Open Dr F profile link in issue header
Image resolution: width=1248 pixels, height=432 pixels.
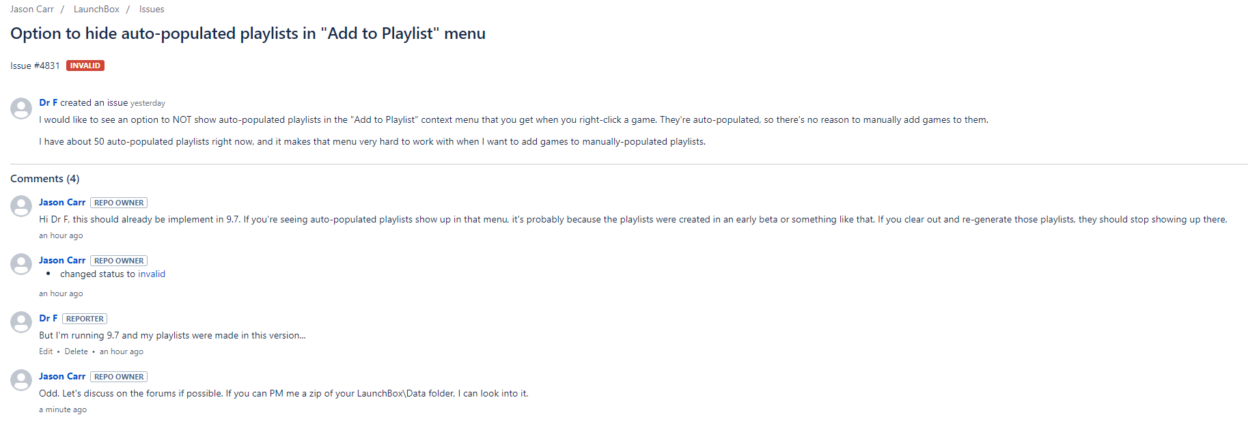[48, 102]
